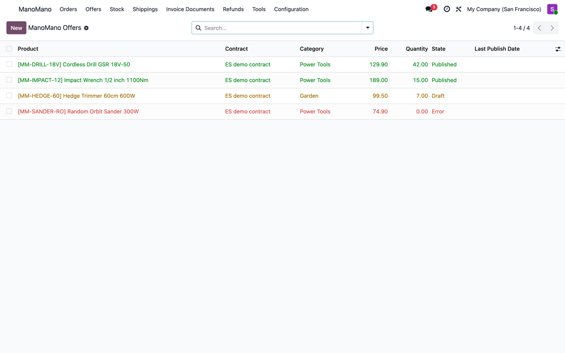Open the Invoice Documents menu
Image resolution: width=565 pixels, height=353 pixels.
tap(190, 9)
